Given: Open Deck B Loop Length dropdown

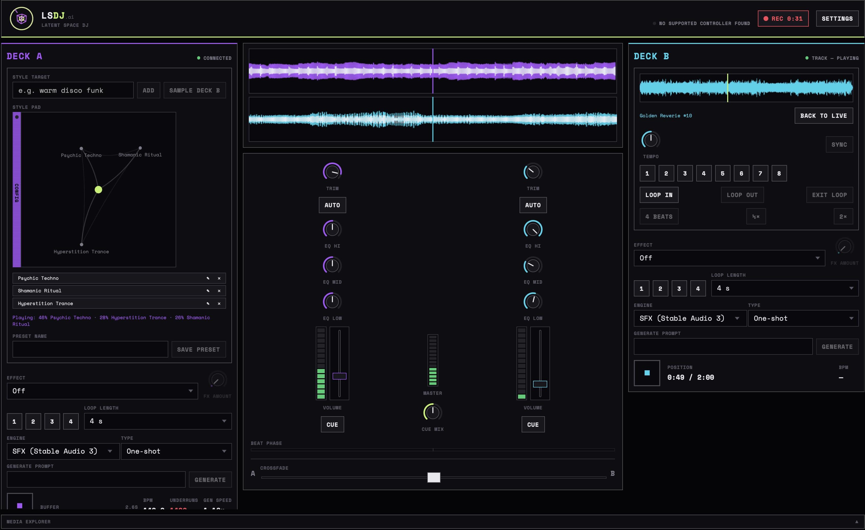Looking at the screenshot, I should [x=785, y=288].
